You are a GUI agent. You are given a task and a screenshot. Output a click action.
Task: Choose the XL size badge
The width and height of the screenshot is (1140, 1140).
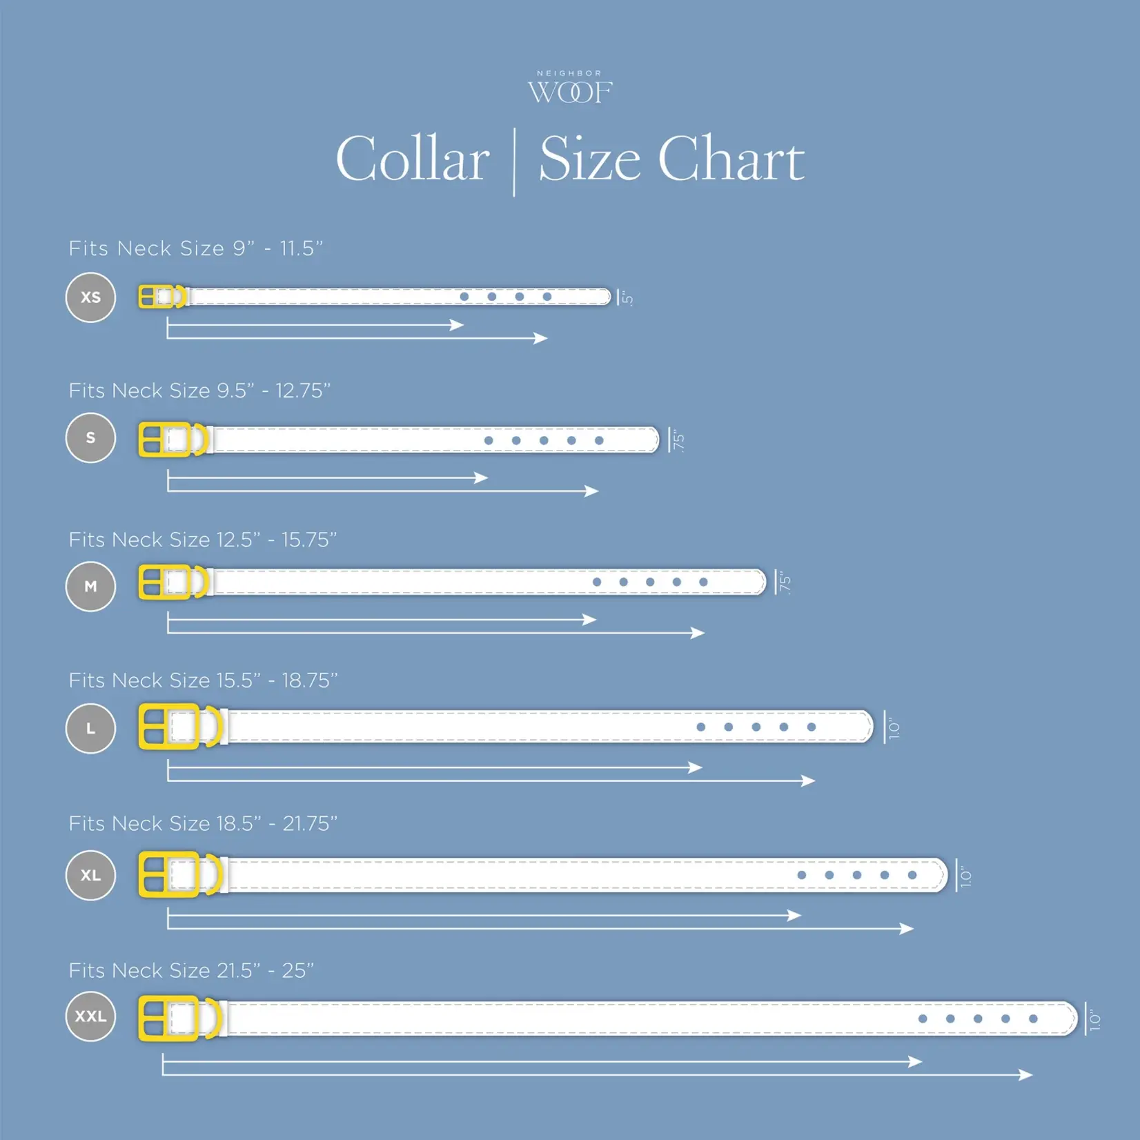pos(90,875)
